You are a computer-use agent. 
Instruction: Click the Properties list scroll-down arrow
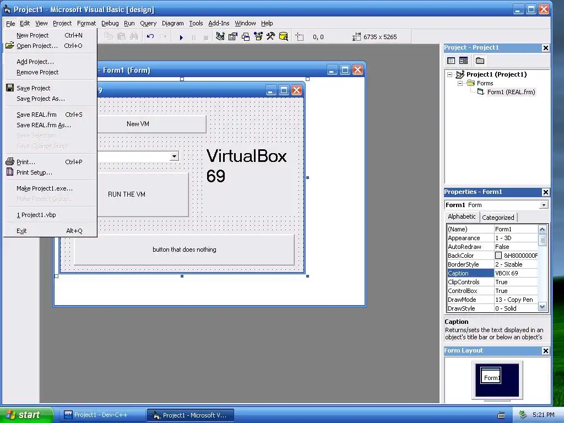coord(543,307)
